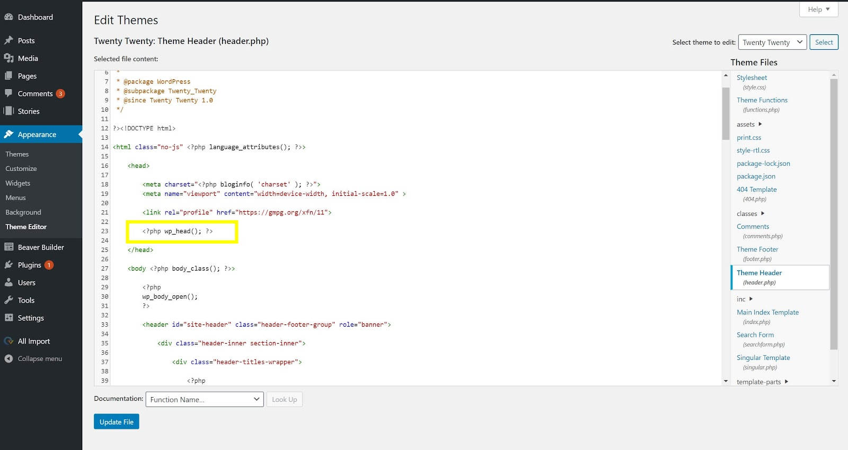Image resolution: width=848 pixels, height=450 pixels.
Task: Click the Select theme button
Action: click(824, 42)
